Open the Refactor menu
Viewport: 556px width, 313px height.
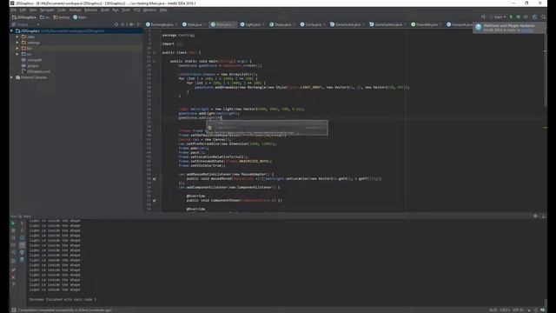[90, 10]
